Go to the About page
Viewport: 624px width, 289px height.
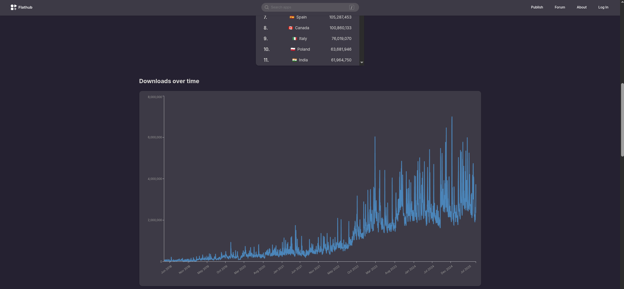pyautogui.click(x=582, y=7)
